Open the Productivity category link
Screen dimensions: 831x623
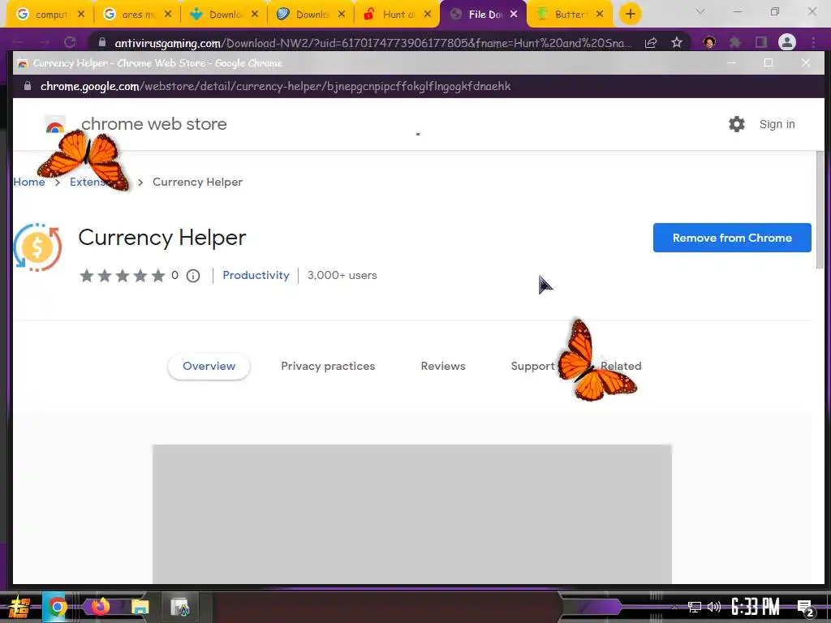tap(256, 276)
